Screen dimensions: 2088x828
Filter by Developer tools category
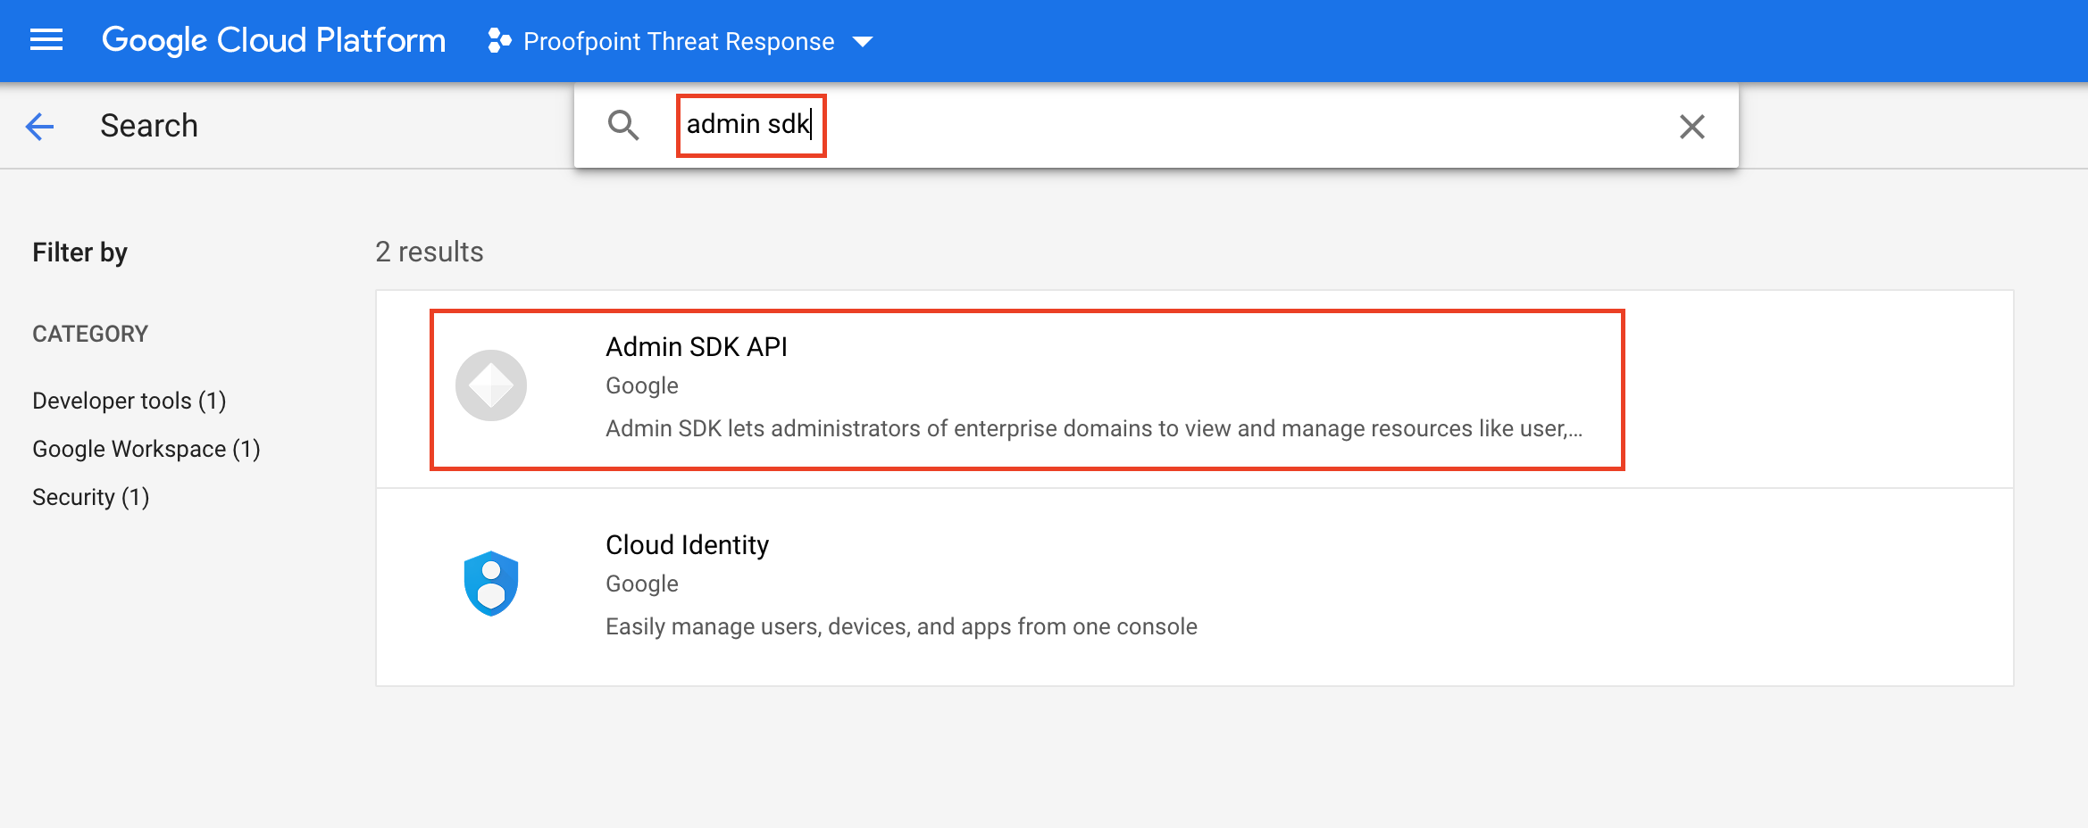point(129,401)
